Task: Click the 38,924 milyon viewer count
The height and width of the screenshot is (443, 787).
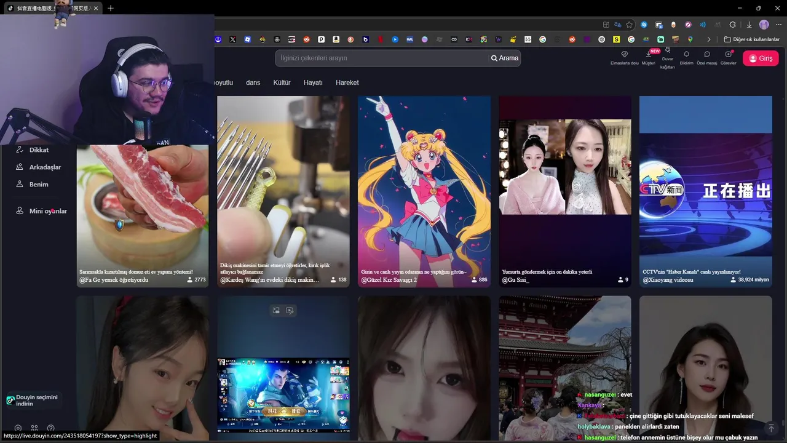Action: (x=750, y=279)
